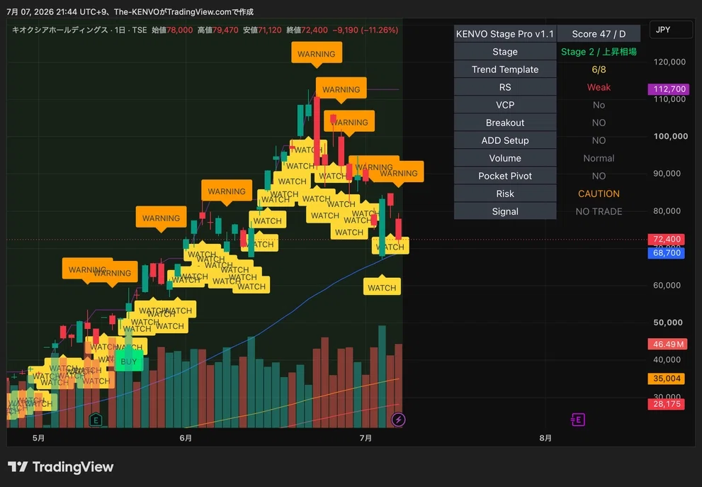Click the 6月 time axis label
The width and height of the screenshot is (702, 487).
pos(186,437)
